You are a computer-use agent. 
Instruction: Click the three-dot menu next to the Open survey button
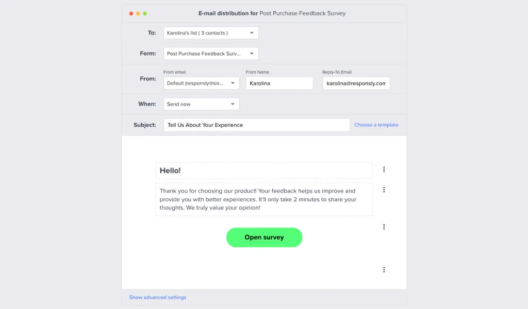click(x=384, y=226)
